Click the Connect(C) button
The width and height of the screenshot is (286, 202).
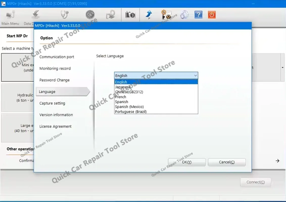pyautogui.click(x=255, y=182)
